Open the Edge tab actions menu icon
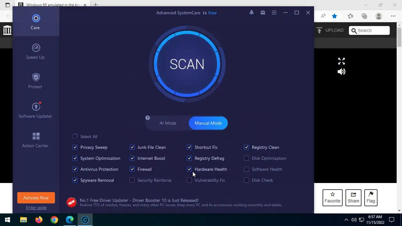This screenshot has height=226, width=402. [8, 5]
